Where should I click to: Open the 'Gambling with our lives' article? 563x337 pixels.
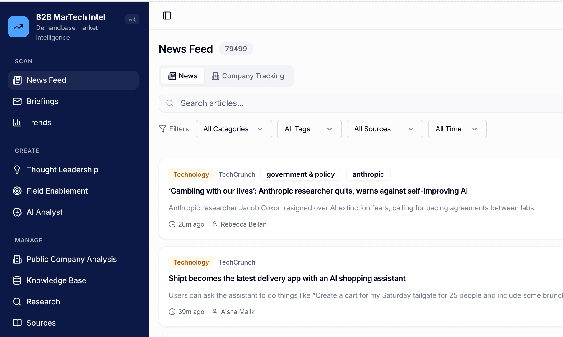318,191
